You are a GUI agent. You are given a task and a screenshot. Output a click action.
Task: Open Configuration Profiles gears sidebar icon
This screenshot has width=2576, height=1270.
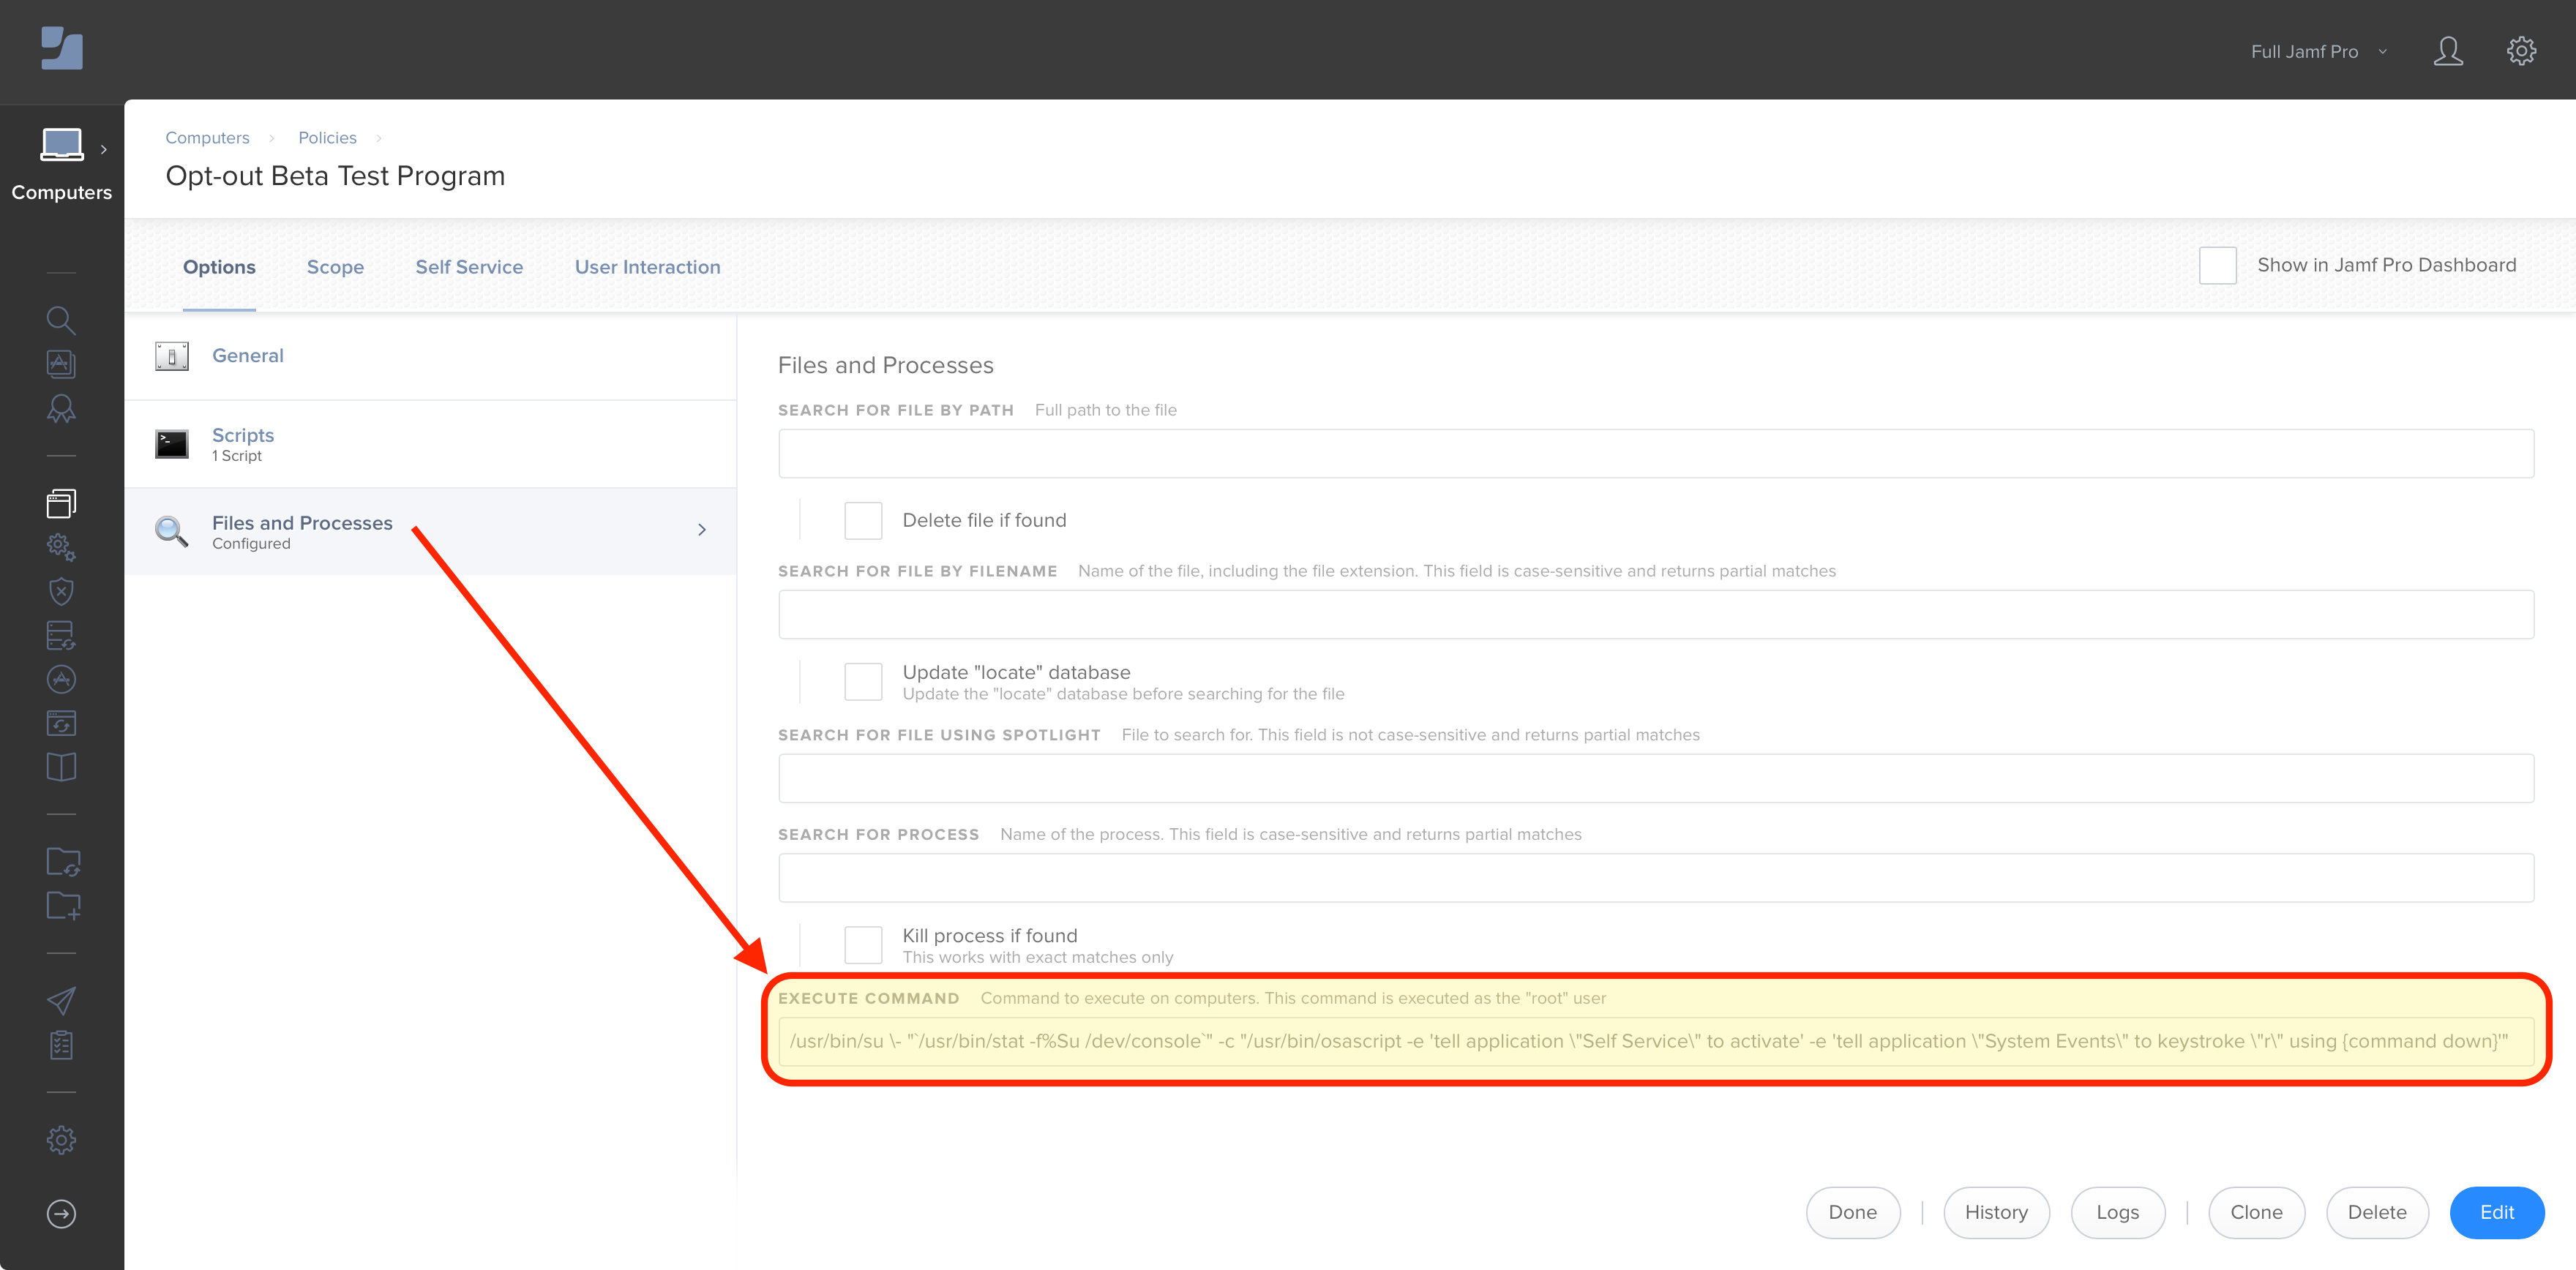coord(61,547)
